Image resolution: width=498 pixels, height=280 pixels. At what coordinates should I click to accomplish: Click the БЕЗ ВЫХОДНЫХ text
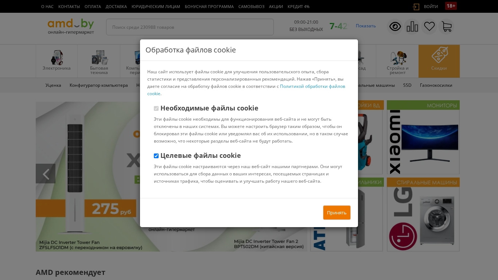click(306, 30)
